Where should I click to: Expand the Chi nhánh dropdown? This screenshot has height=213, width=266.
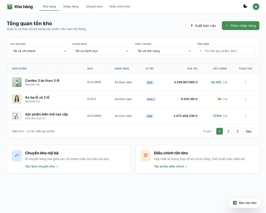tap(39, 51)
